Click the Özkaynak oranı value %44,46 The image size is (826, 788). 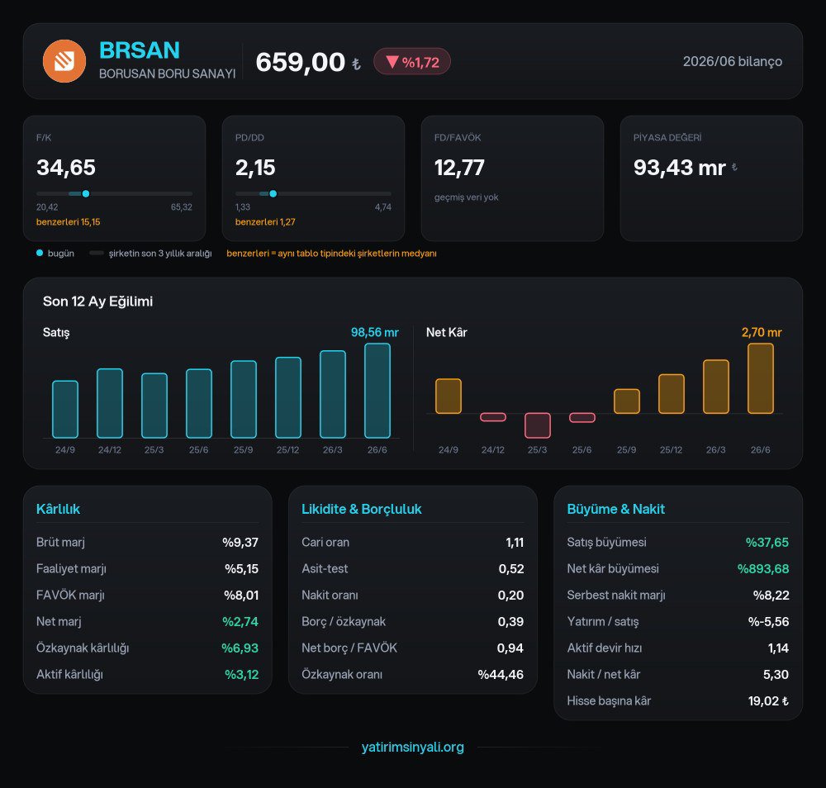point(501,674)
